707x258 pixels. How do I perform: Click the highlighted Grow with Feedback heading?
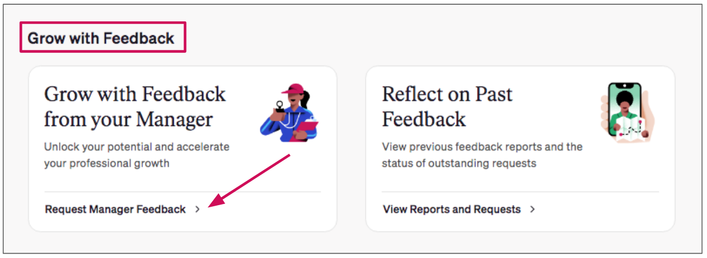click(101, 38)
